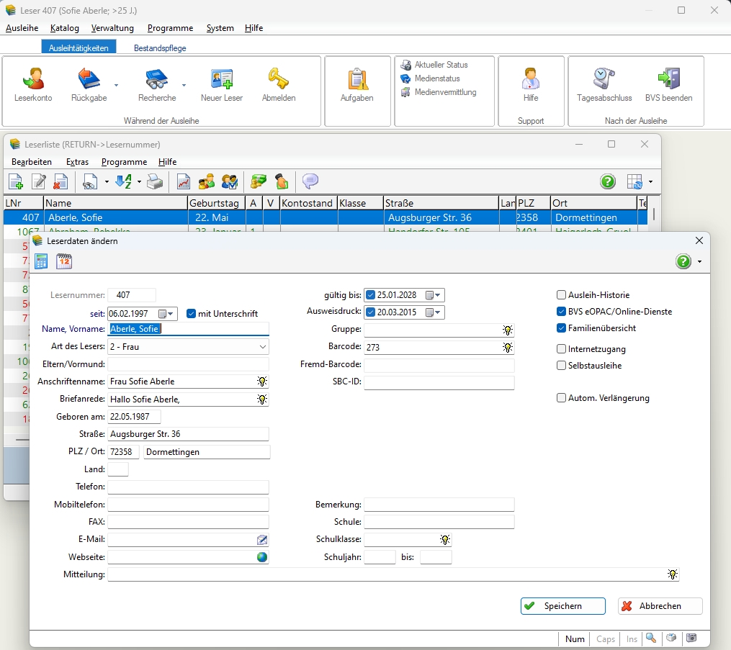Open calculator icon in Leserdaten ändern
Image resolution: width=731 pixels, height=650 pixels.
(x=41, y=261)
